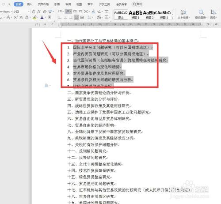Open the 插入 ribbon tab
Image resolution: width=221 pixels, height=204 pixels.
tap(30, 4)
